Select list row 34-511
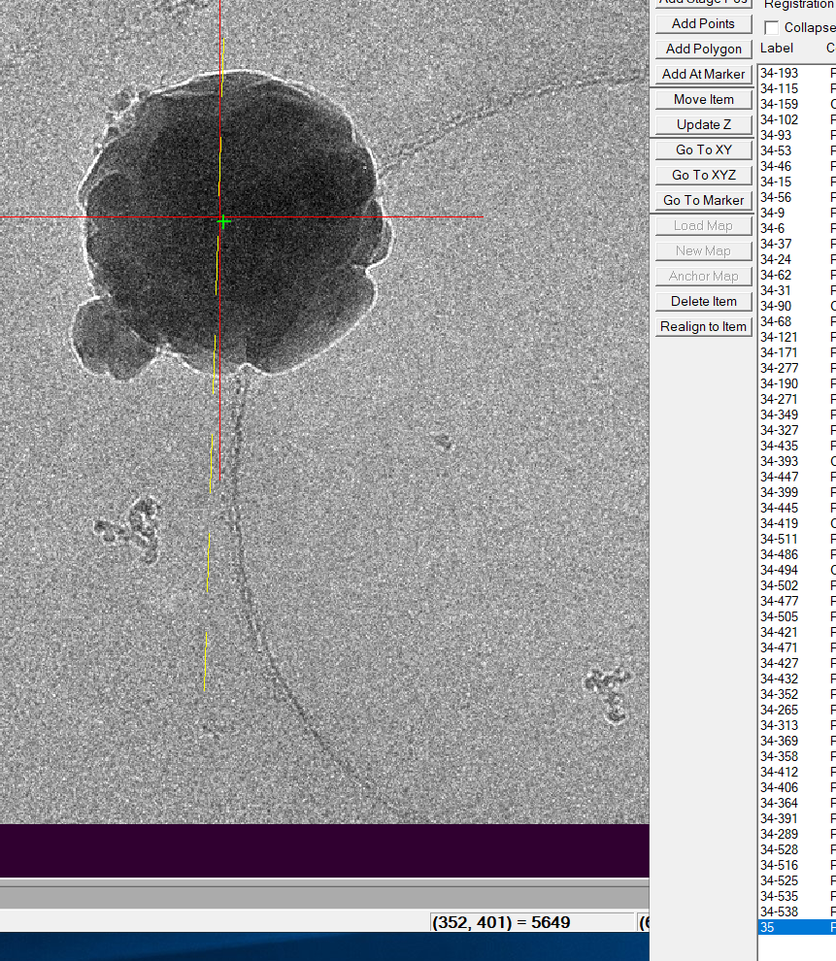836x961 pixels. [797, 539]
